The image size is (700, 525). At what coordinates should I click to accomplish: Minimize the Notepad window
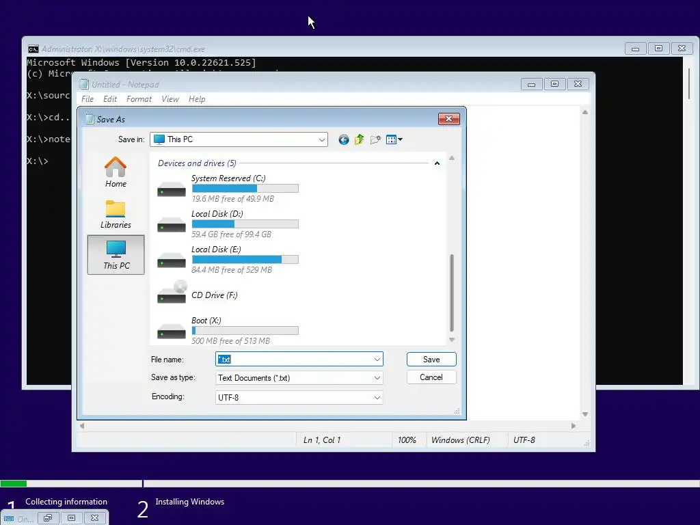pos(531,84)
